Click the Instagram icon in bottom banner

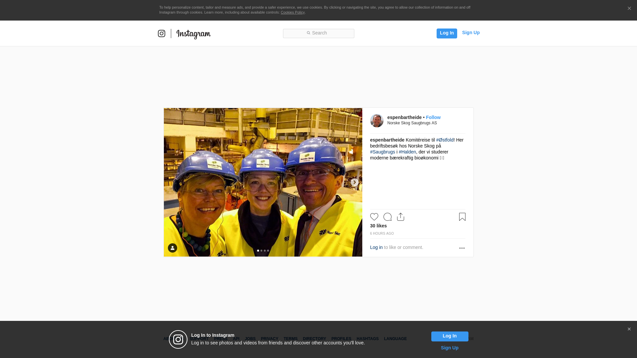[178, 339]
